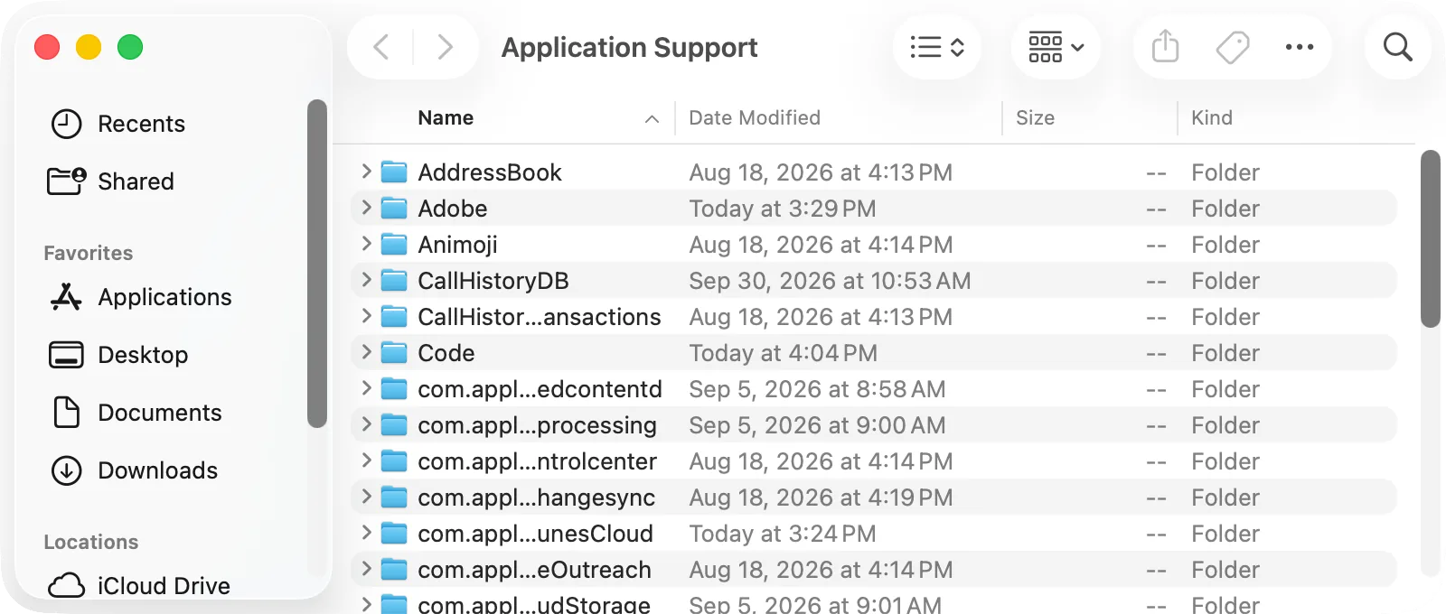Expand the AddressBook folder

(x=366, y=172)
